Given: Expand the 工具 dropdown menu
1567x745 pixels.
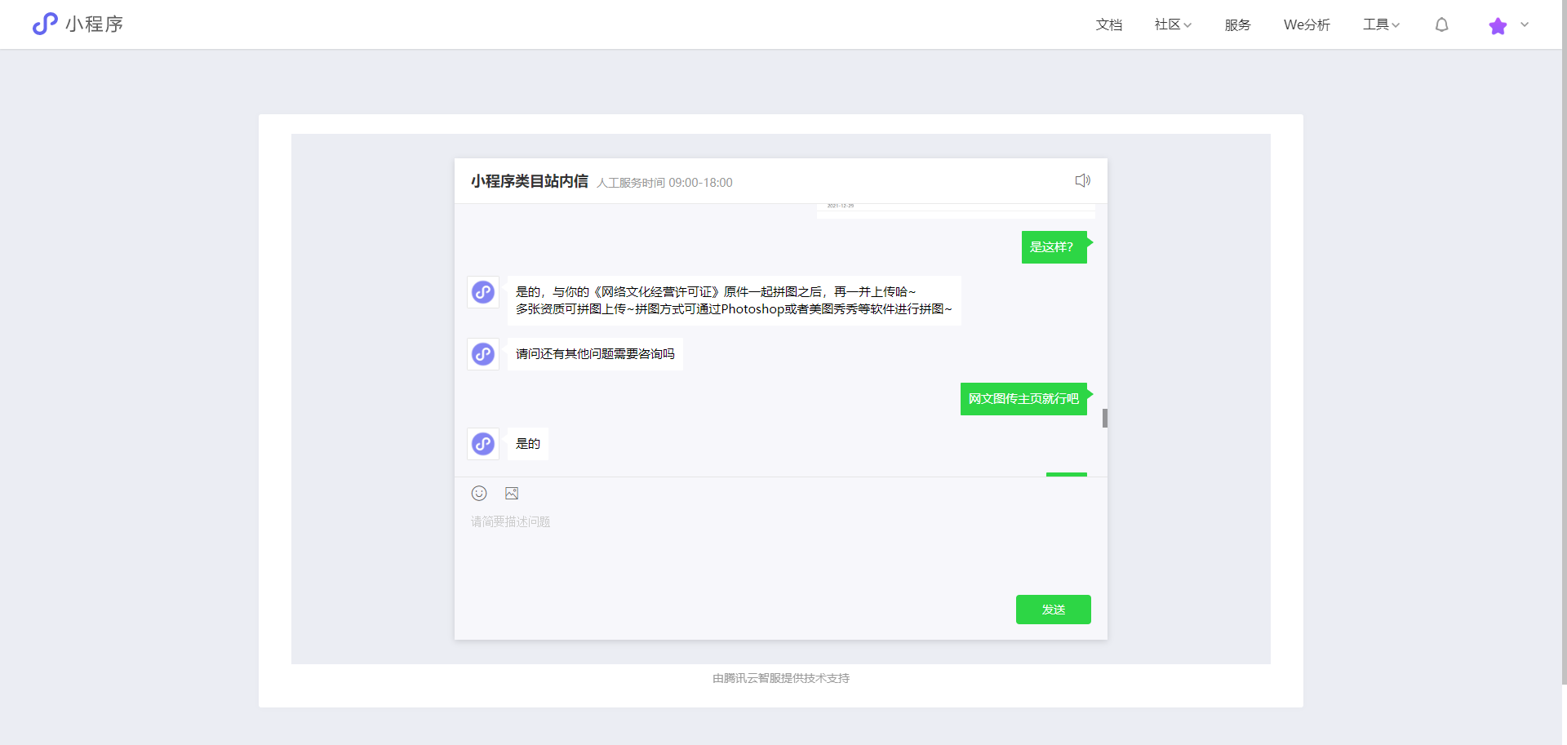Looking at the screenshot, I should [1381, 24].
